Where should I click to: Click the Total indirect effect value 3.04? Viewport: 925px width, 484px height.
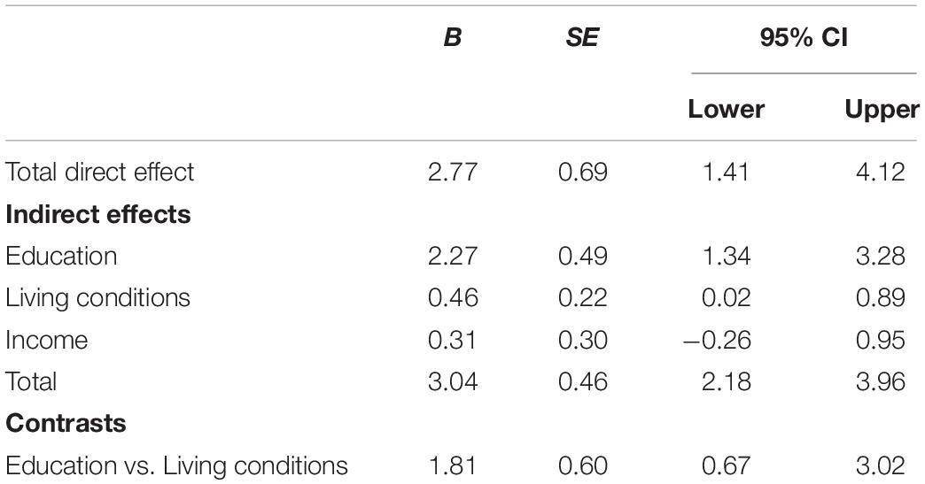pos(453,382)
